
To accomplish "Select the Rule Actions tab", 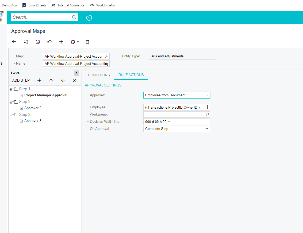I will point(131,75).
